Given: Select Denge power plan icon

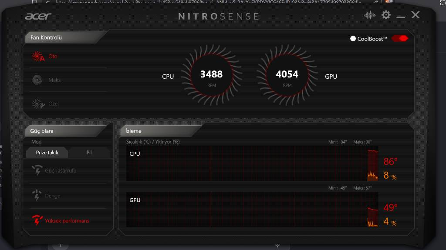Looking at the screenshot, I should (37, 196).
